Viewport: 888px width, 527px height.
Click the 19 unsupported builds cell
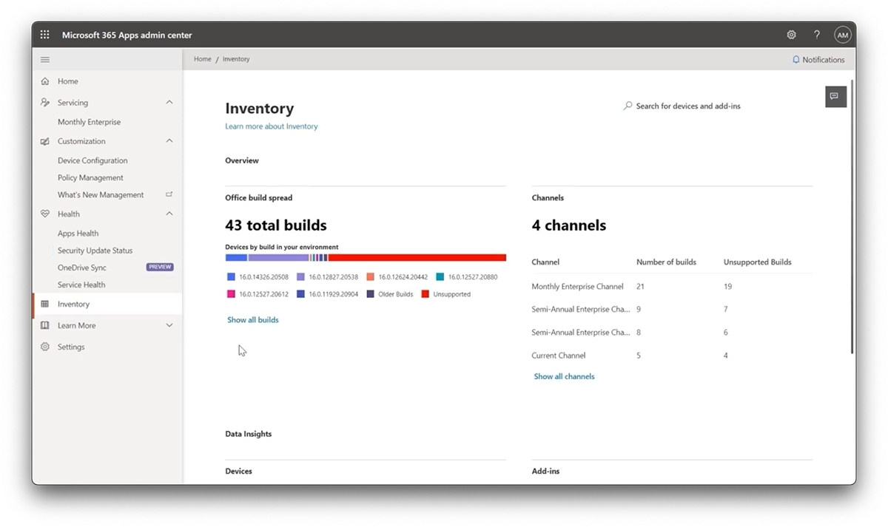(728, 286)
